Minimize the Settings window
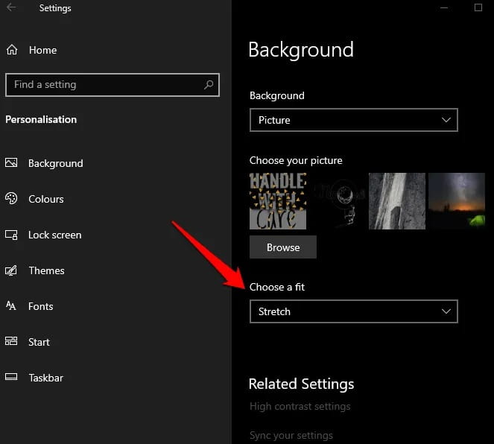 [444, 7]
